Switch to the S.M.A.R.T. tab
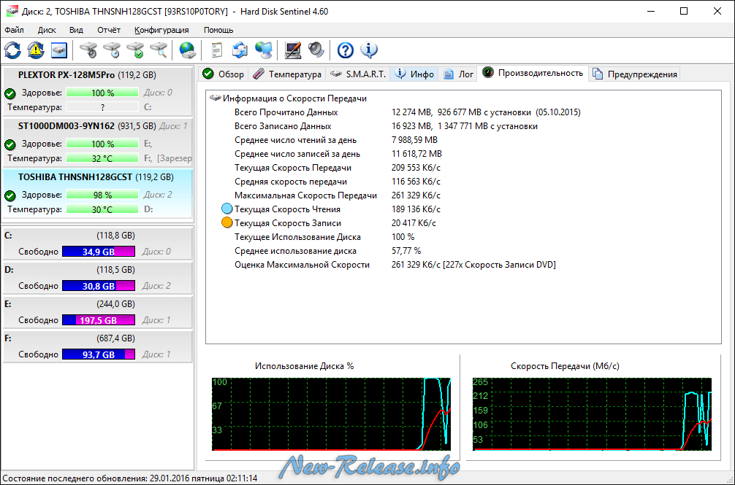The width and height of the screenshot is (735, 485). click(358, 74)
